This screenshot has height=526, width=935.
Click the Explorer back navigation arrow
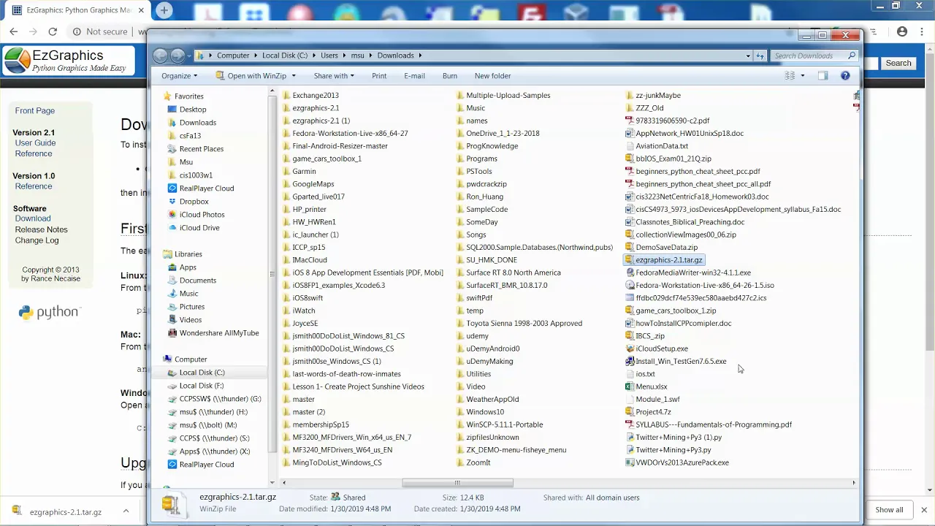[160, 56]
